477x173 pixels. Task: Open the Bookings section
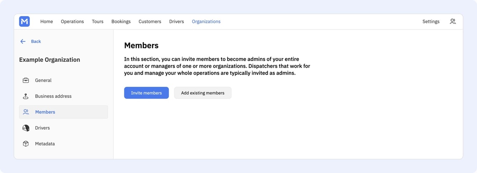tap(121, 22)
